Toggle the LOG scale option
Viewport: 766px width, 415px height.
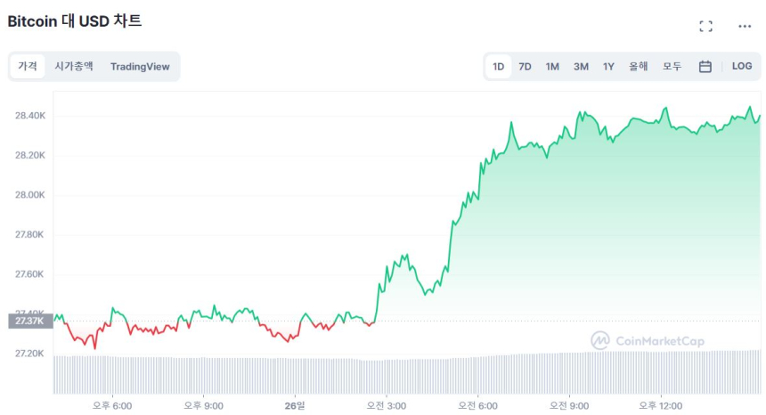click(742, 66)
